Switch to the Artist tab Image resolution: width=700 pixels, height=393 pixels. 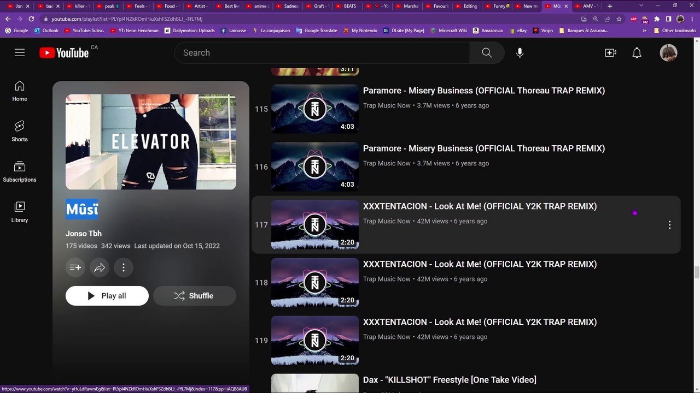point(197,6)
